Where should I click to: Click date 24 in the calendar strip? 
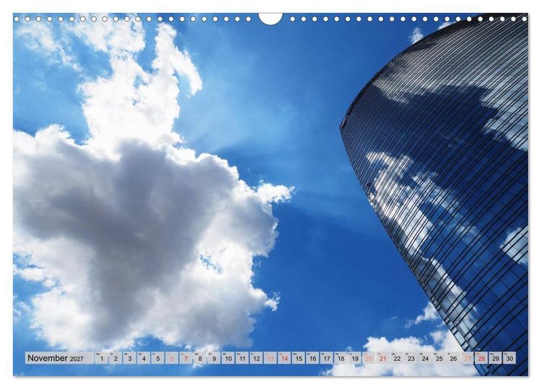(x=426, y=358)
